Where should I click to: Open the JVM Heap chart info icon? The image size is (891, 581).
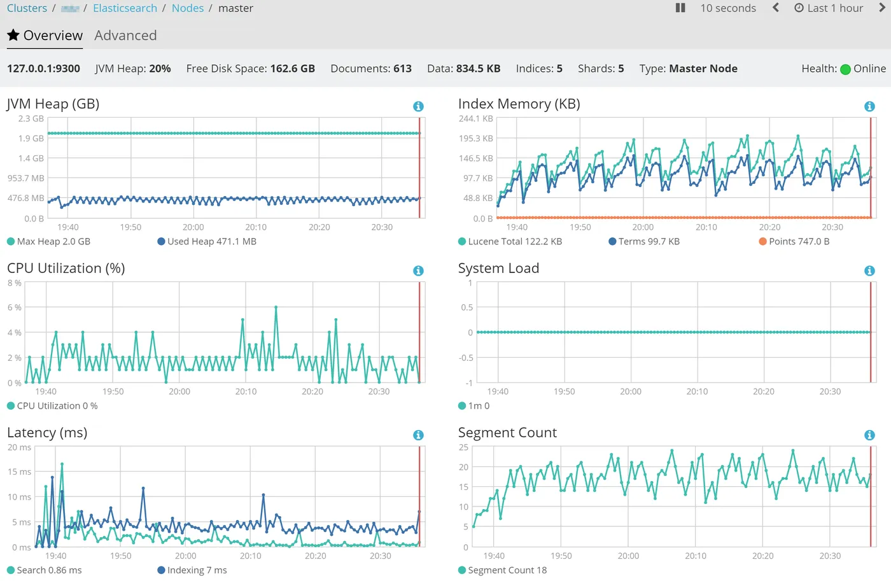tap(418, 106)
